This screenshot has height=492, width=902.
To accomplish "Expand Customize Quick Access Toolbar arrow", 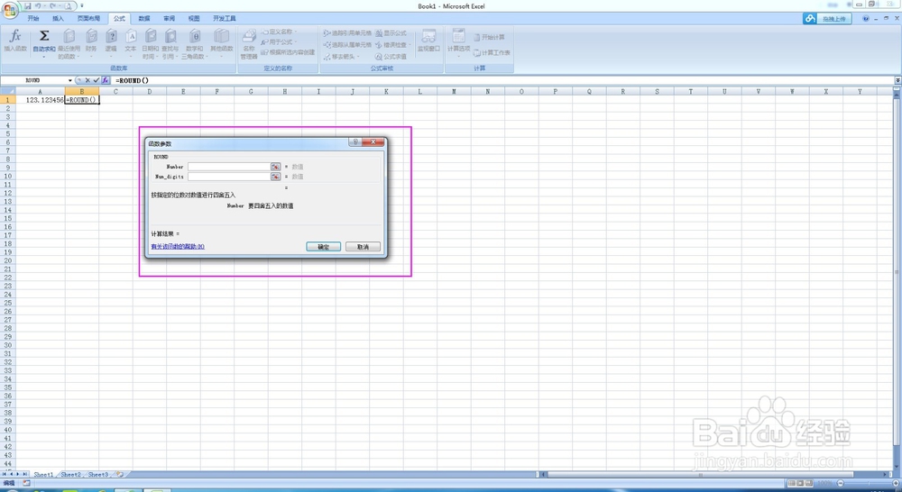I will [82, 5].
